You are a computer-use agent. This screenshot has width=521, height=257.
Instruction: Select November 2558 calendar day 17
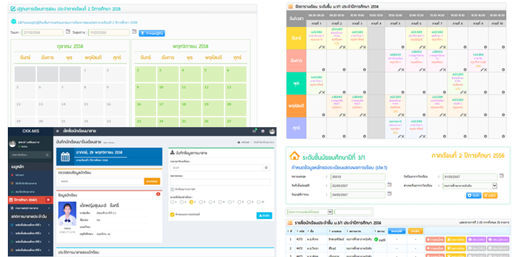coord(167,108)
